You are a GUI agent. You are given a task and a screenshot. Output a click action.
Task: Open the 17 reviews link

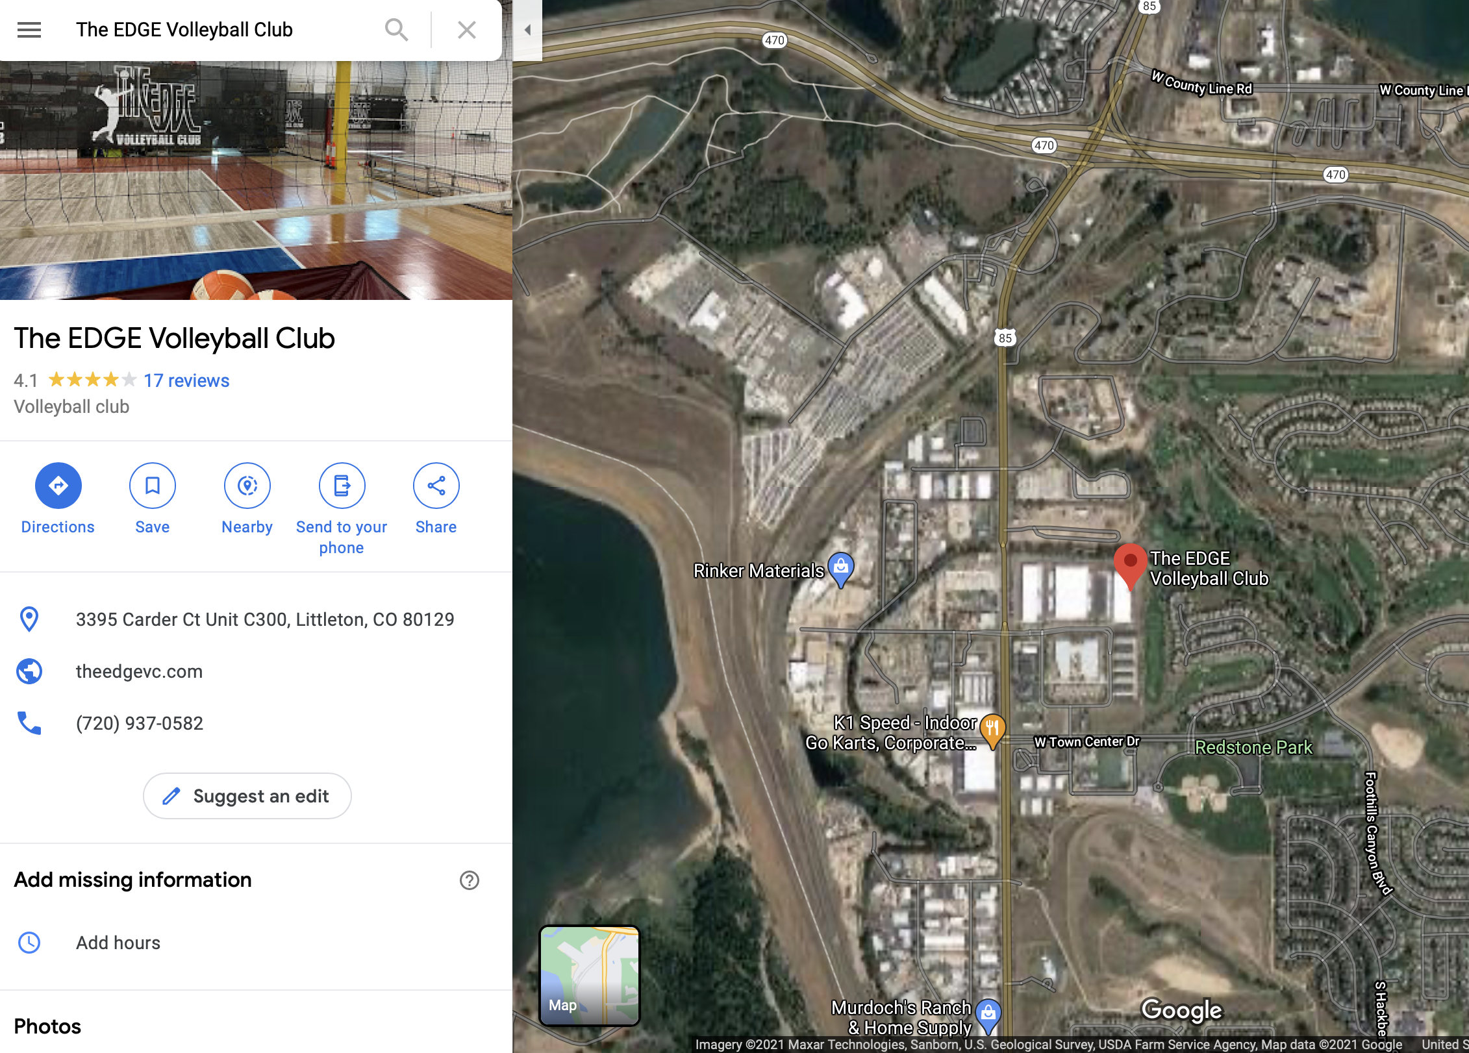click(186, 380)
